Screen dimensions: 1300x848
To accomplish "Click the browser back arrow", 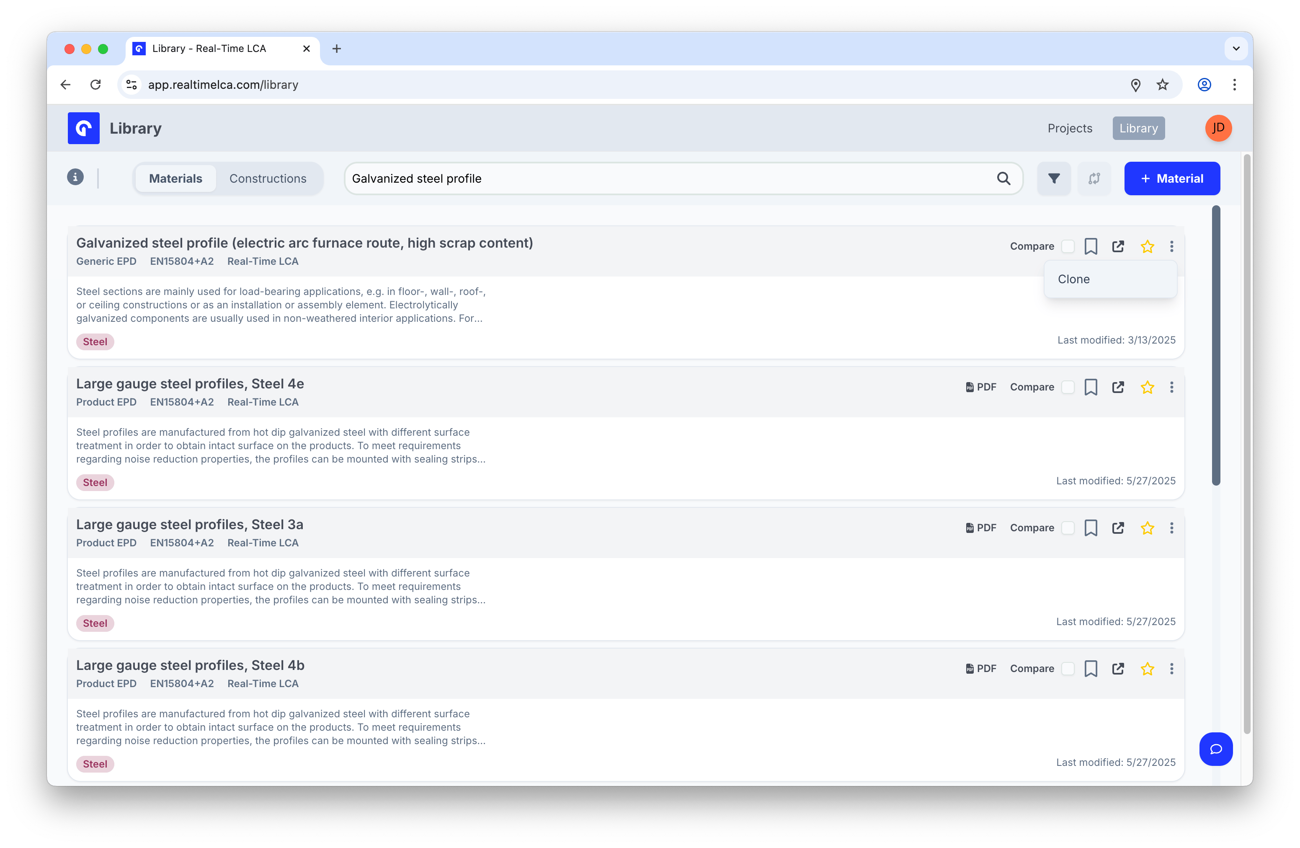I will click(x=66, y=85).
